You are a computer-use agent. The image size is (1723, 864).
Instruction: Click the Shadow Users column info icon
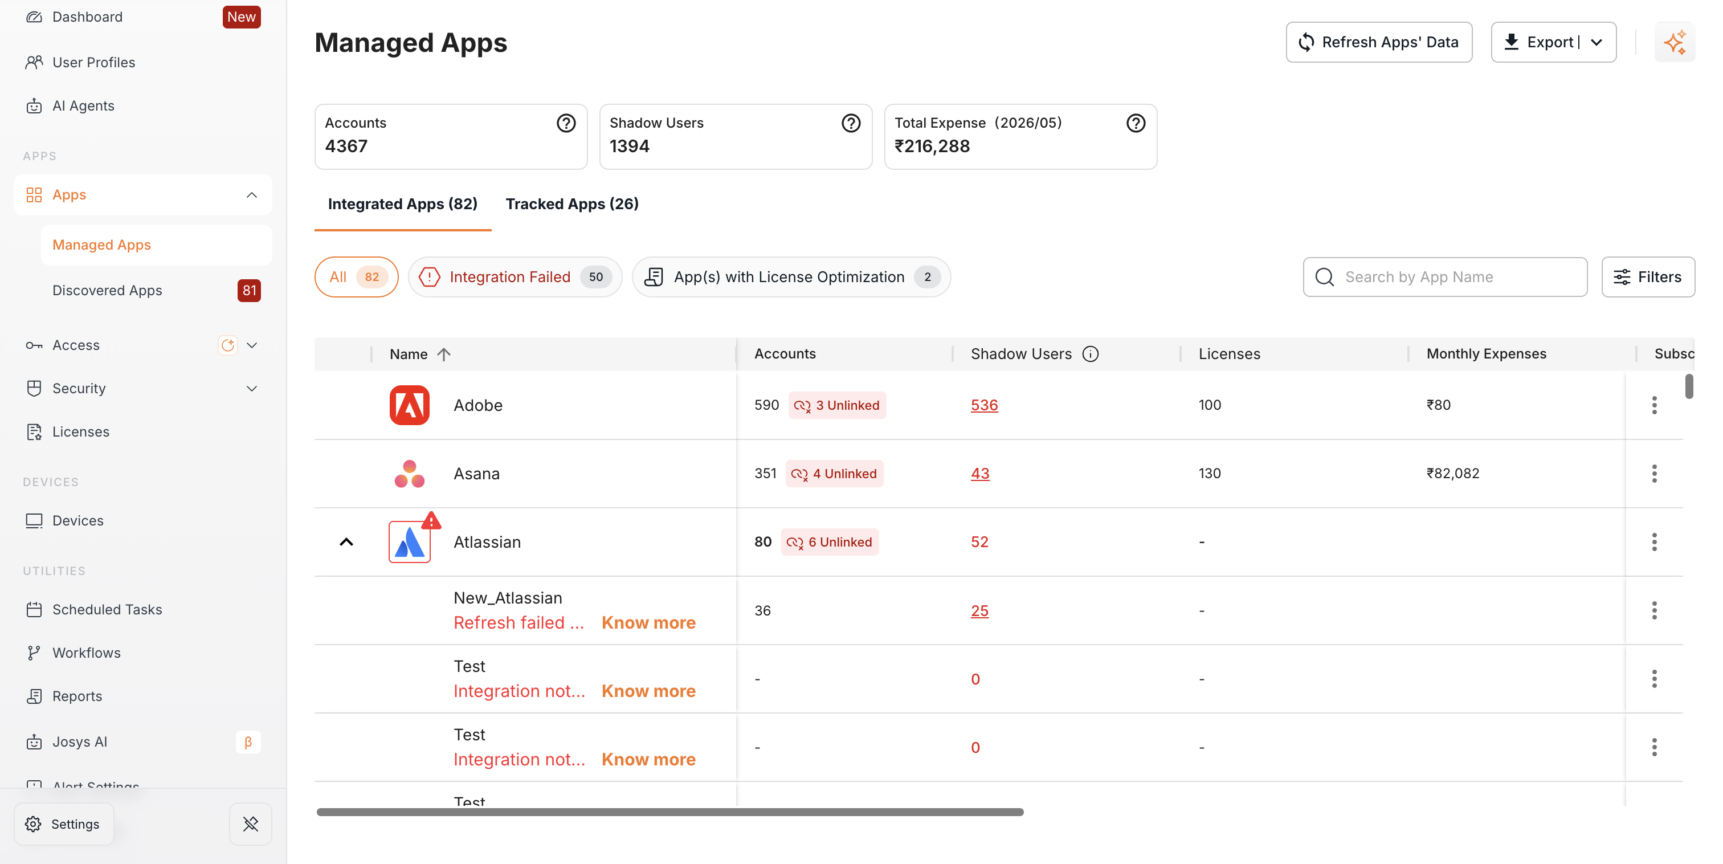tap(1091, 354)
